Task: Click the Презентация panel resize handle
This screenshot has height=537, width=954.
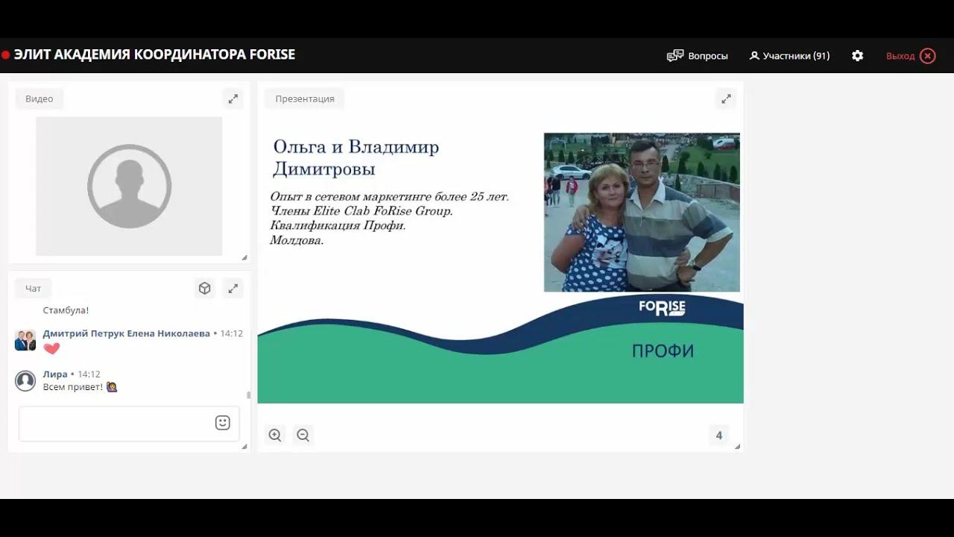Action: click(x=737, y=446)
